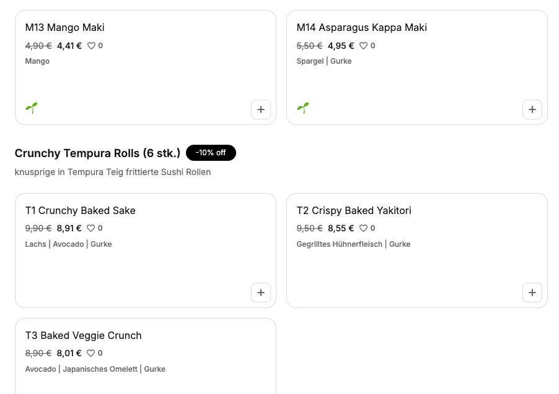The height and width of the screenshot is (394, 559).
Task: Click Lachs Avocado Gurke ingredients text
Action: point(68,244)
